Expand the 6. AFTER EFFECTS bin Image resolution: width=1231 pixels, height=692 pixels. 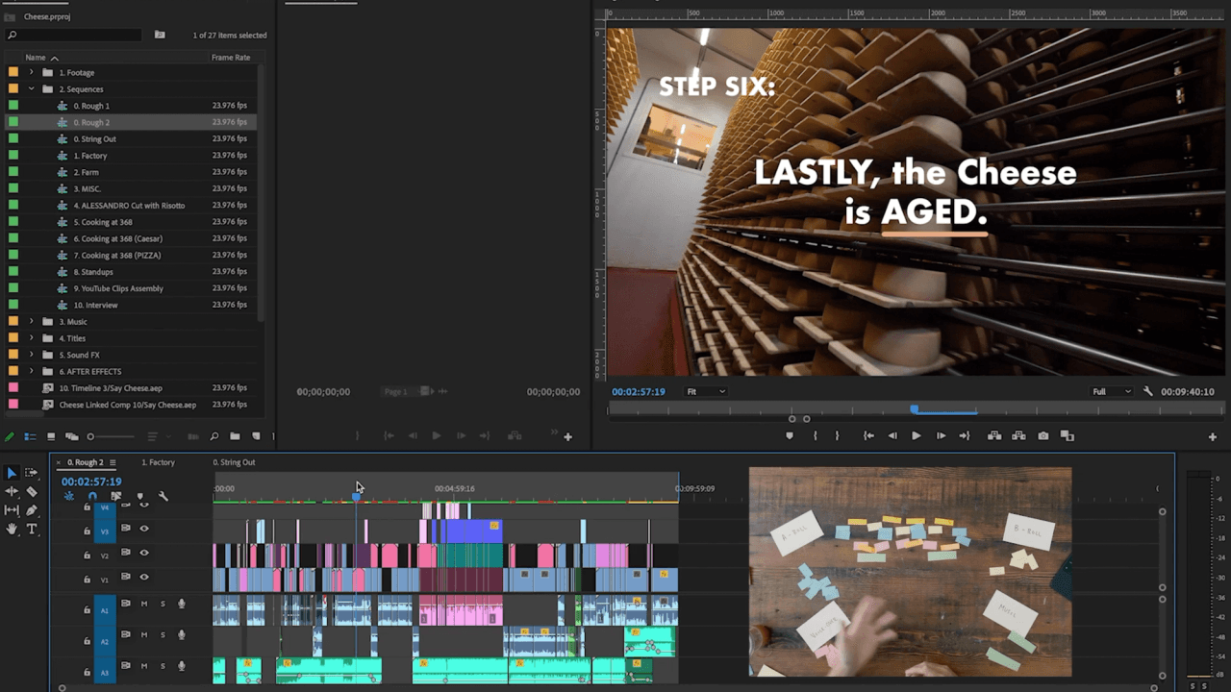click(31, 371)
